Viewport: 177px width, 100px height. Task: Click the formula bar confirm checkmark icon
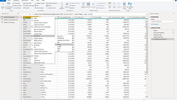tap(26, 14)
